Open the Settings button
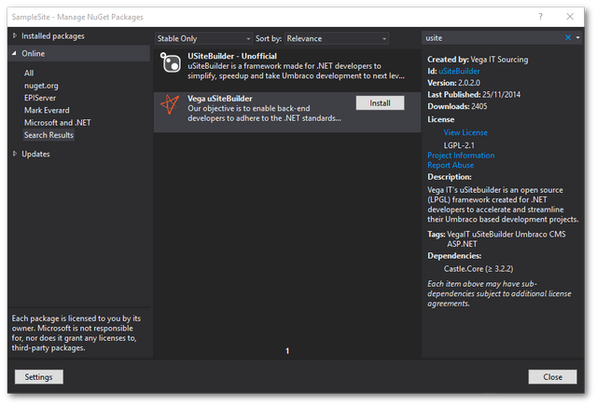This screenshot has height=406, width=597. tap(38, 377)
